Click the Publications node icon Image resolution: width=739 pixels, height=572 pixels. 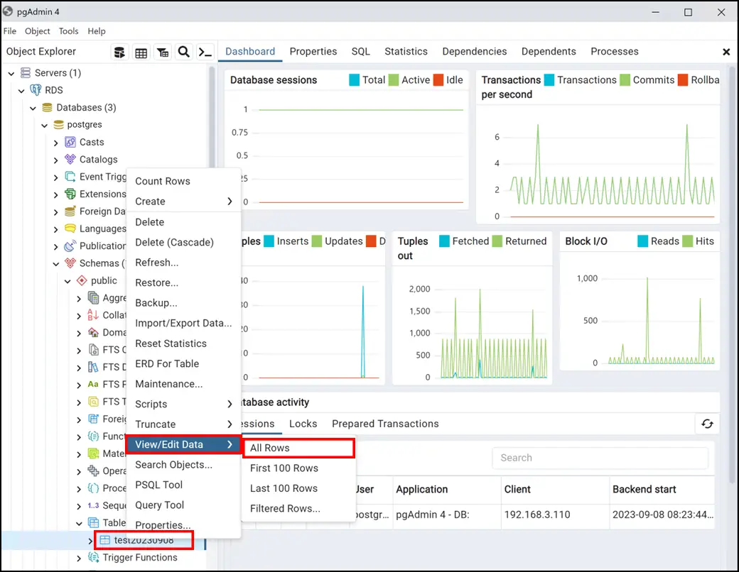point(70,246)
